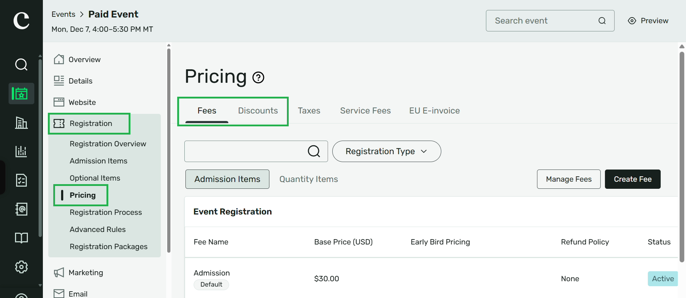Switch to the Service Fees tab

366,111
